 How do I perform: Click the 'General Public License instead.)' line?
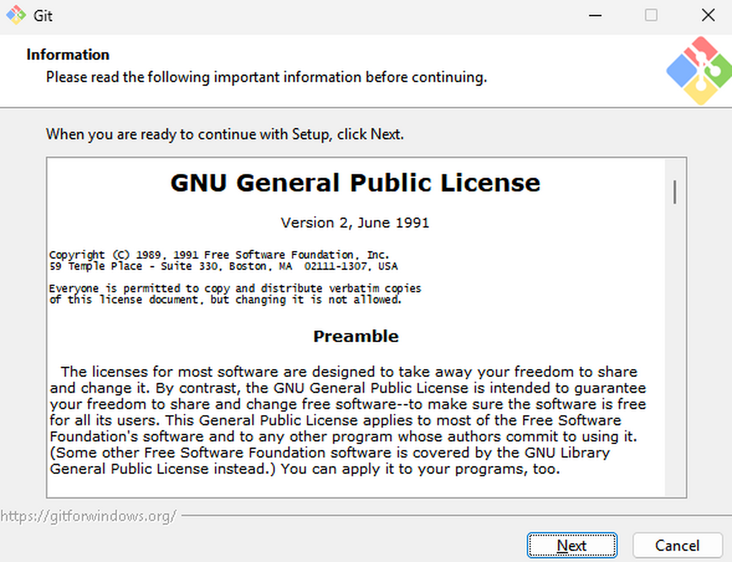point(305,469)
